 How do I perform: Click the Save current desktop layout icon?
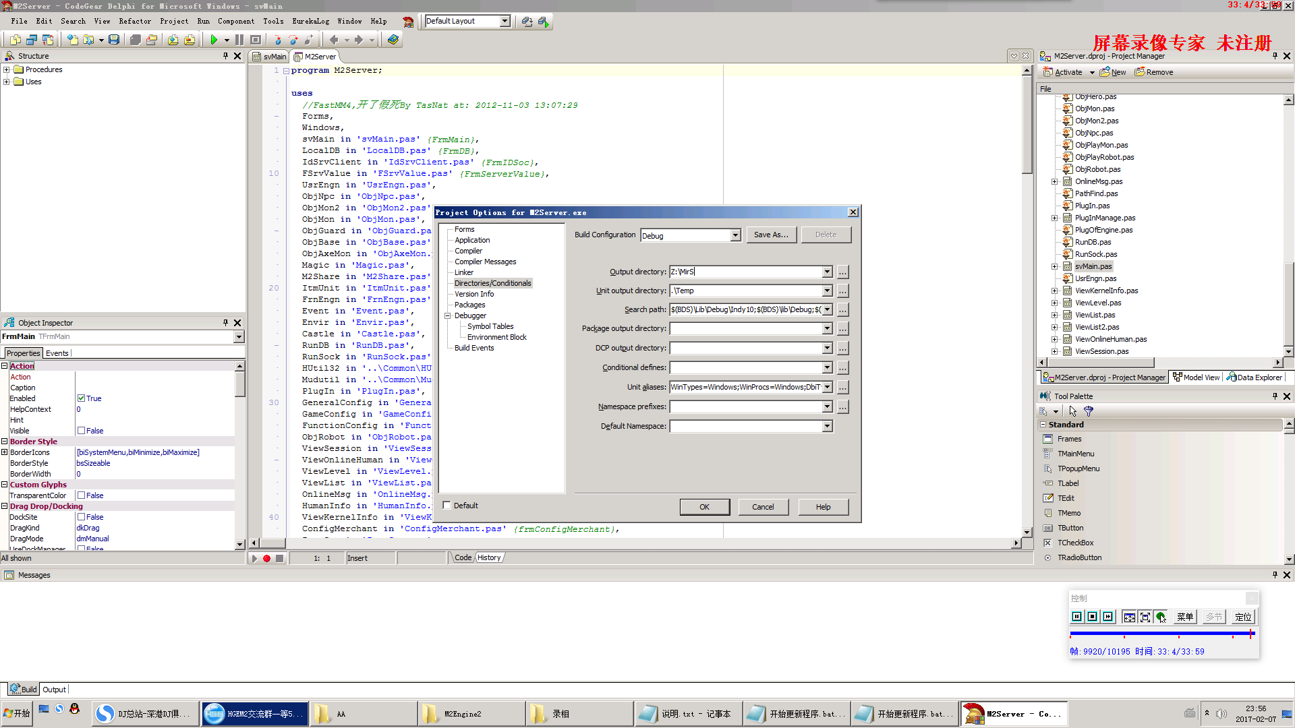527,22
